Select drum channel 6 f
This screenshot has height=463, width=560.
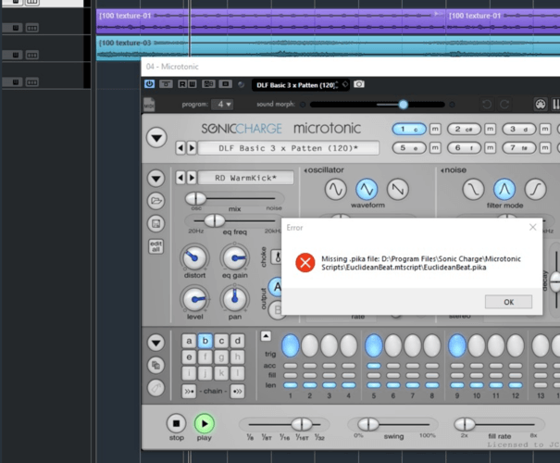click(465, 148)
